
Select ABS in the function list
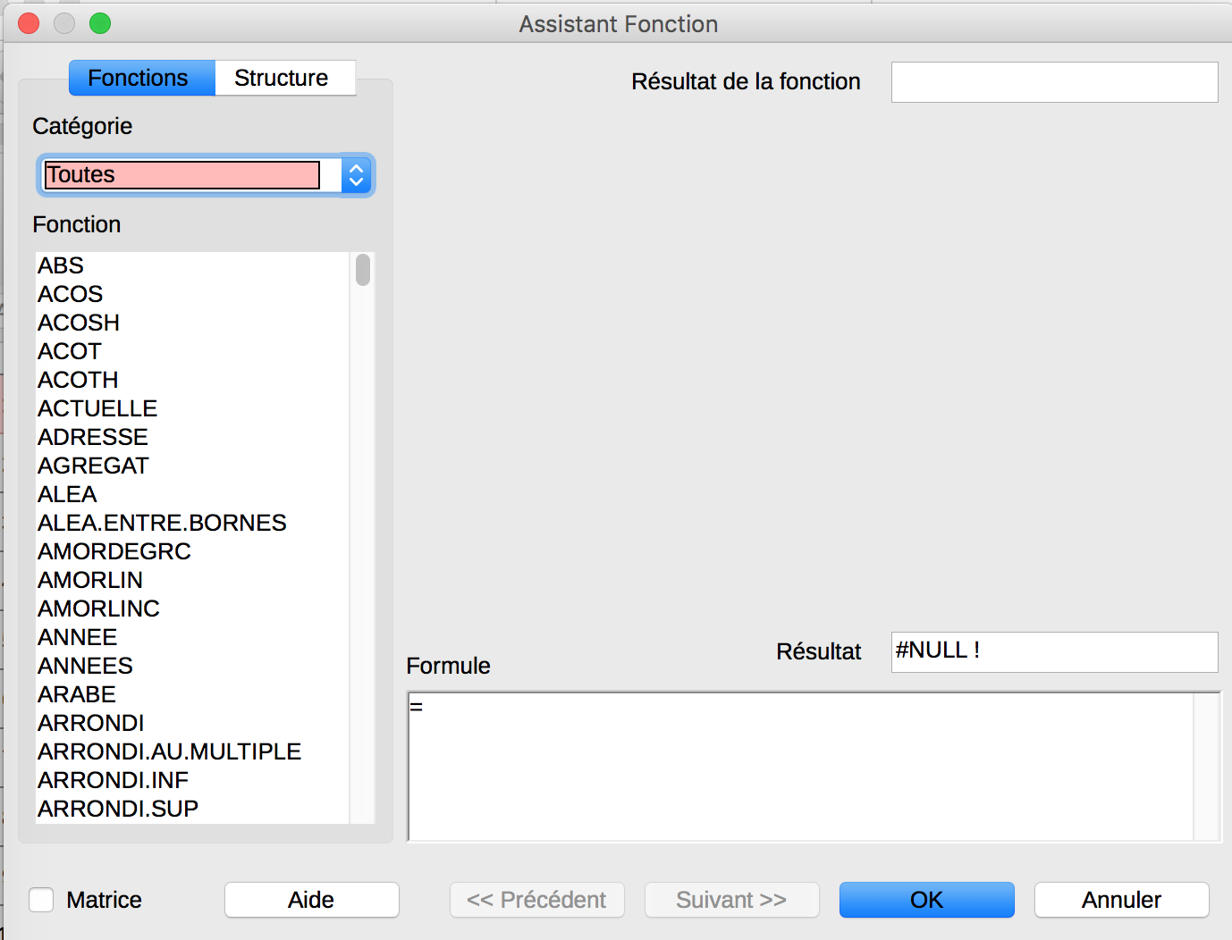[x=192, y=265]
